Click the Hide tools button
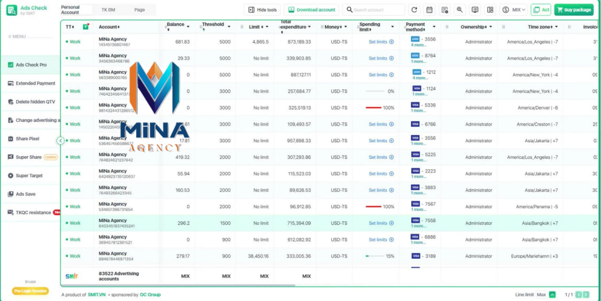Screen dimensions: 601x301 point(262,10)
